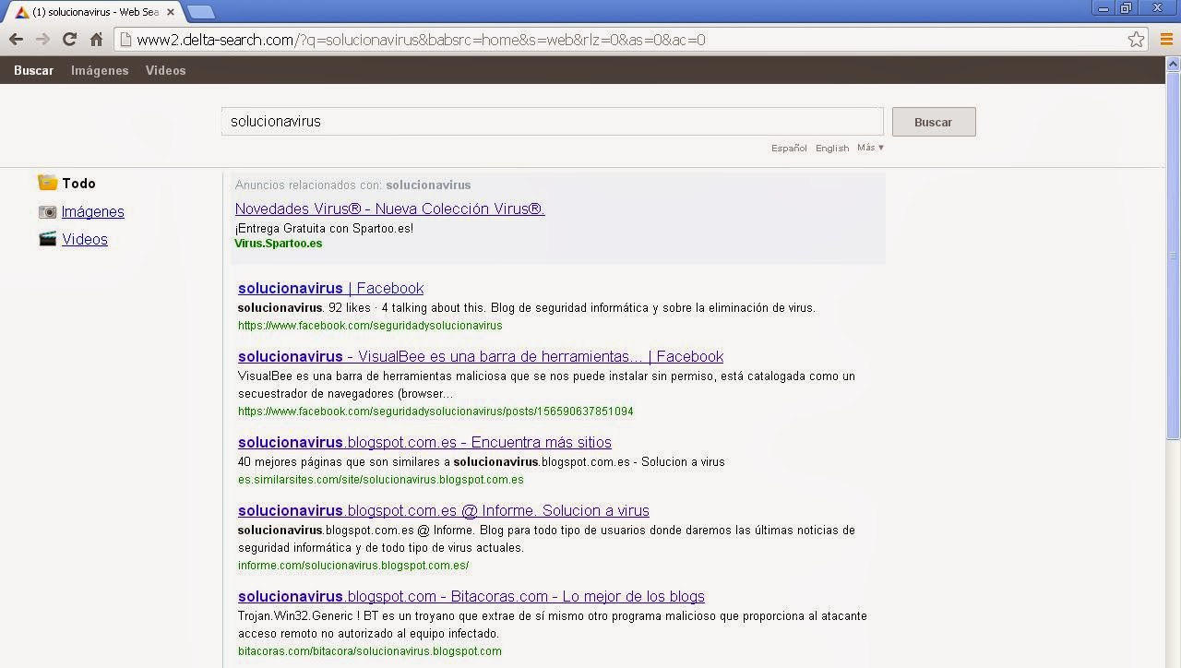Click the browser forward arrow
The width and height of the screenshot is (1181, 668).
click(x=42, y=39)
